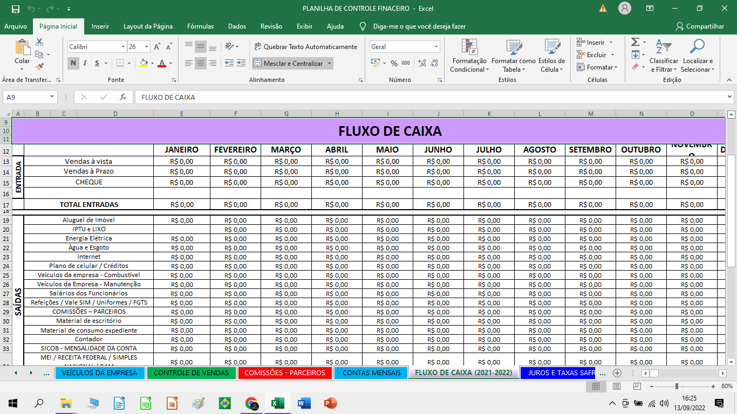The width and height of the screenshot is (737, 414).
Task: Switch to the CONTROLE DE VENDAS sheet
Action: 190,372
